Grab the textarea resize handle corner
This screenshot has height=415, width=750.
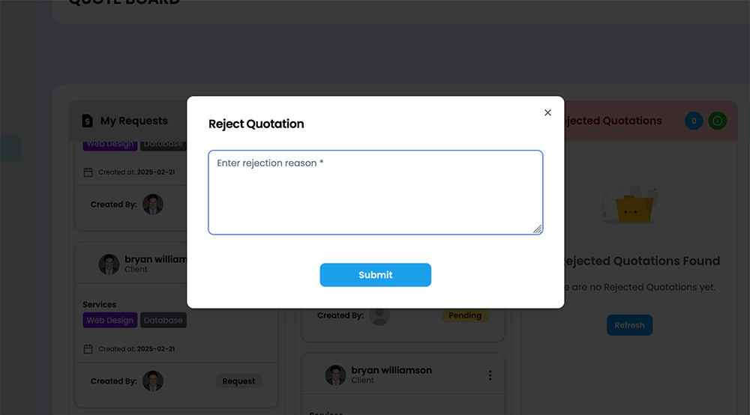click(x=538, y=229)
